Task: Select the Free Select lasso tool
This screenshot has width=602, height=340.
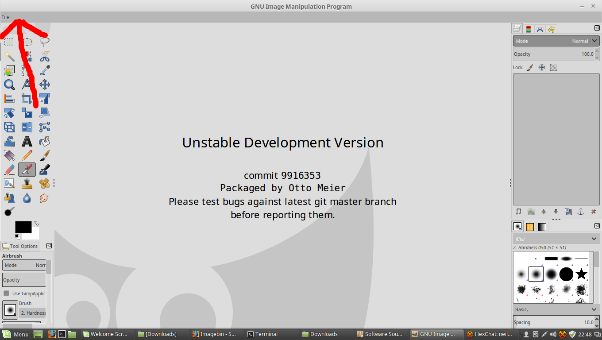Action: (x=45, y=42)
